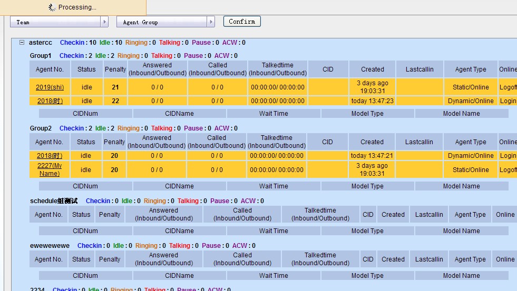517x291 pixels.
Task: Open the Agent Group dropdown arrow
Action: [x=211, y=22]
